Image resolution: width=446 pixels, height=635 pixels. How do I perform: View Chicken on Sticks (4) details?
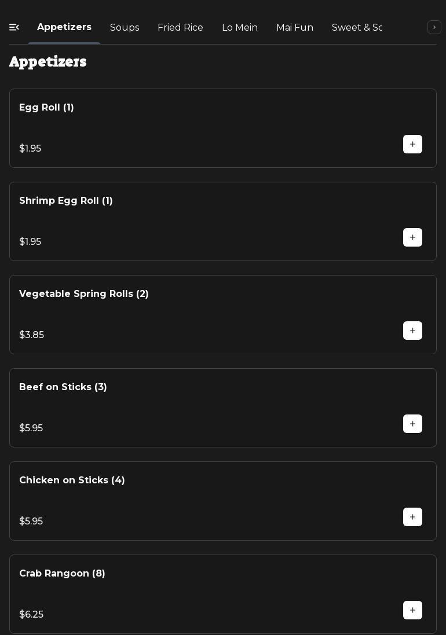click(72, 480)
